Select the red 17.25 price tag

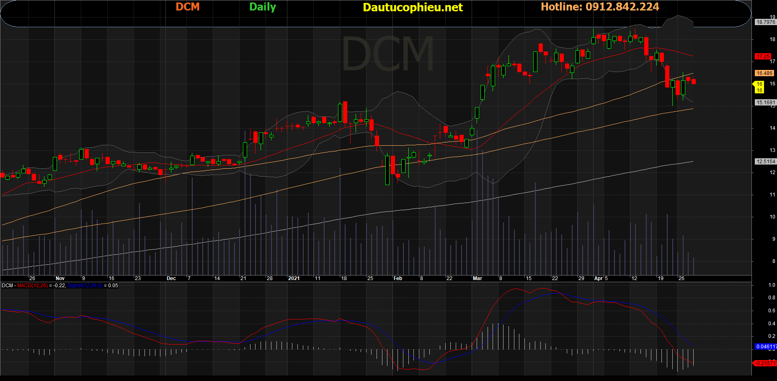pyautogui.click(x=763, y=56)
